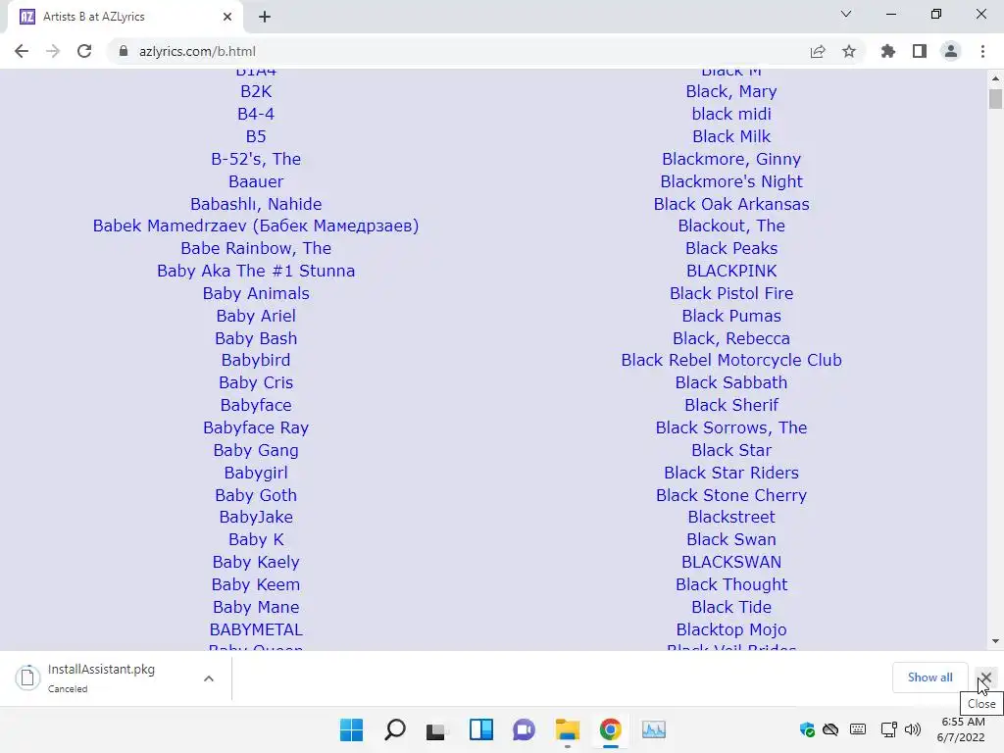1004x753 pixels.
Task: Open Task View on taskbar
Action: 436,729
